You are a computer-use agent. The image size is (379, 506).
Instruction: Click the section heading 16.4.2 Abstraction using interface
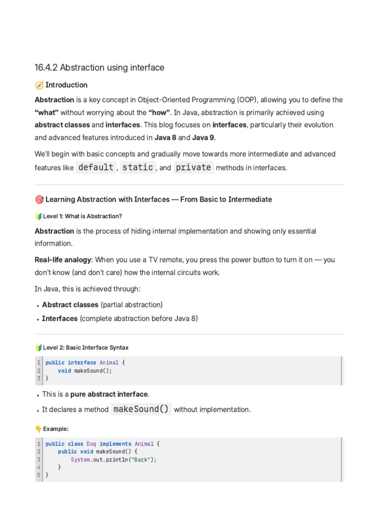[99, 67]
